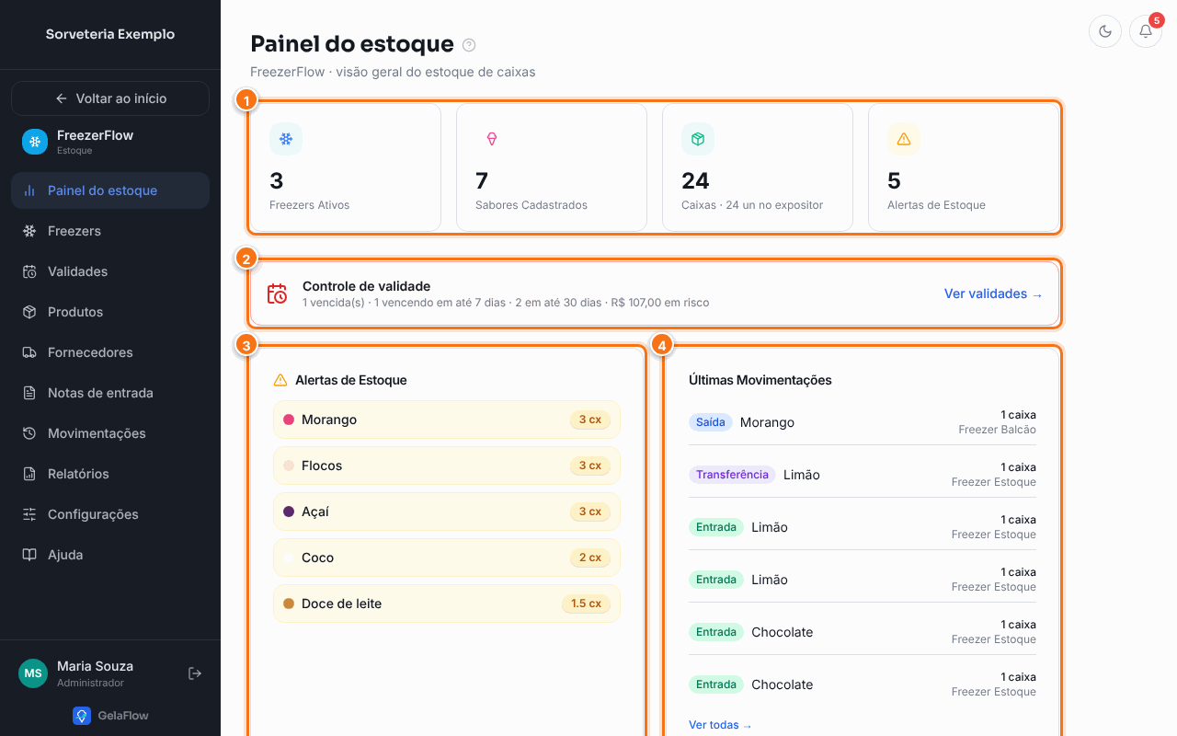The image size is (1177, 736).
Task: Click the log out icon next to Maria Souza
Action: [195, 673]
